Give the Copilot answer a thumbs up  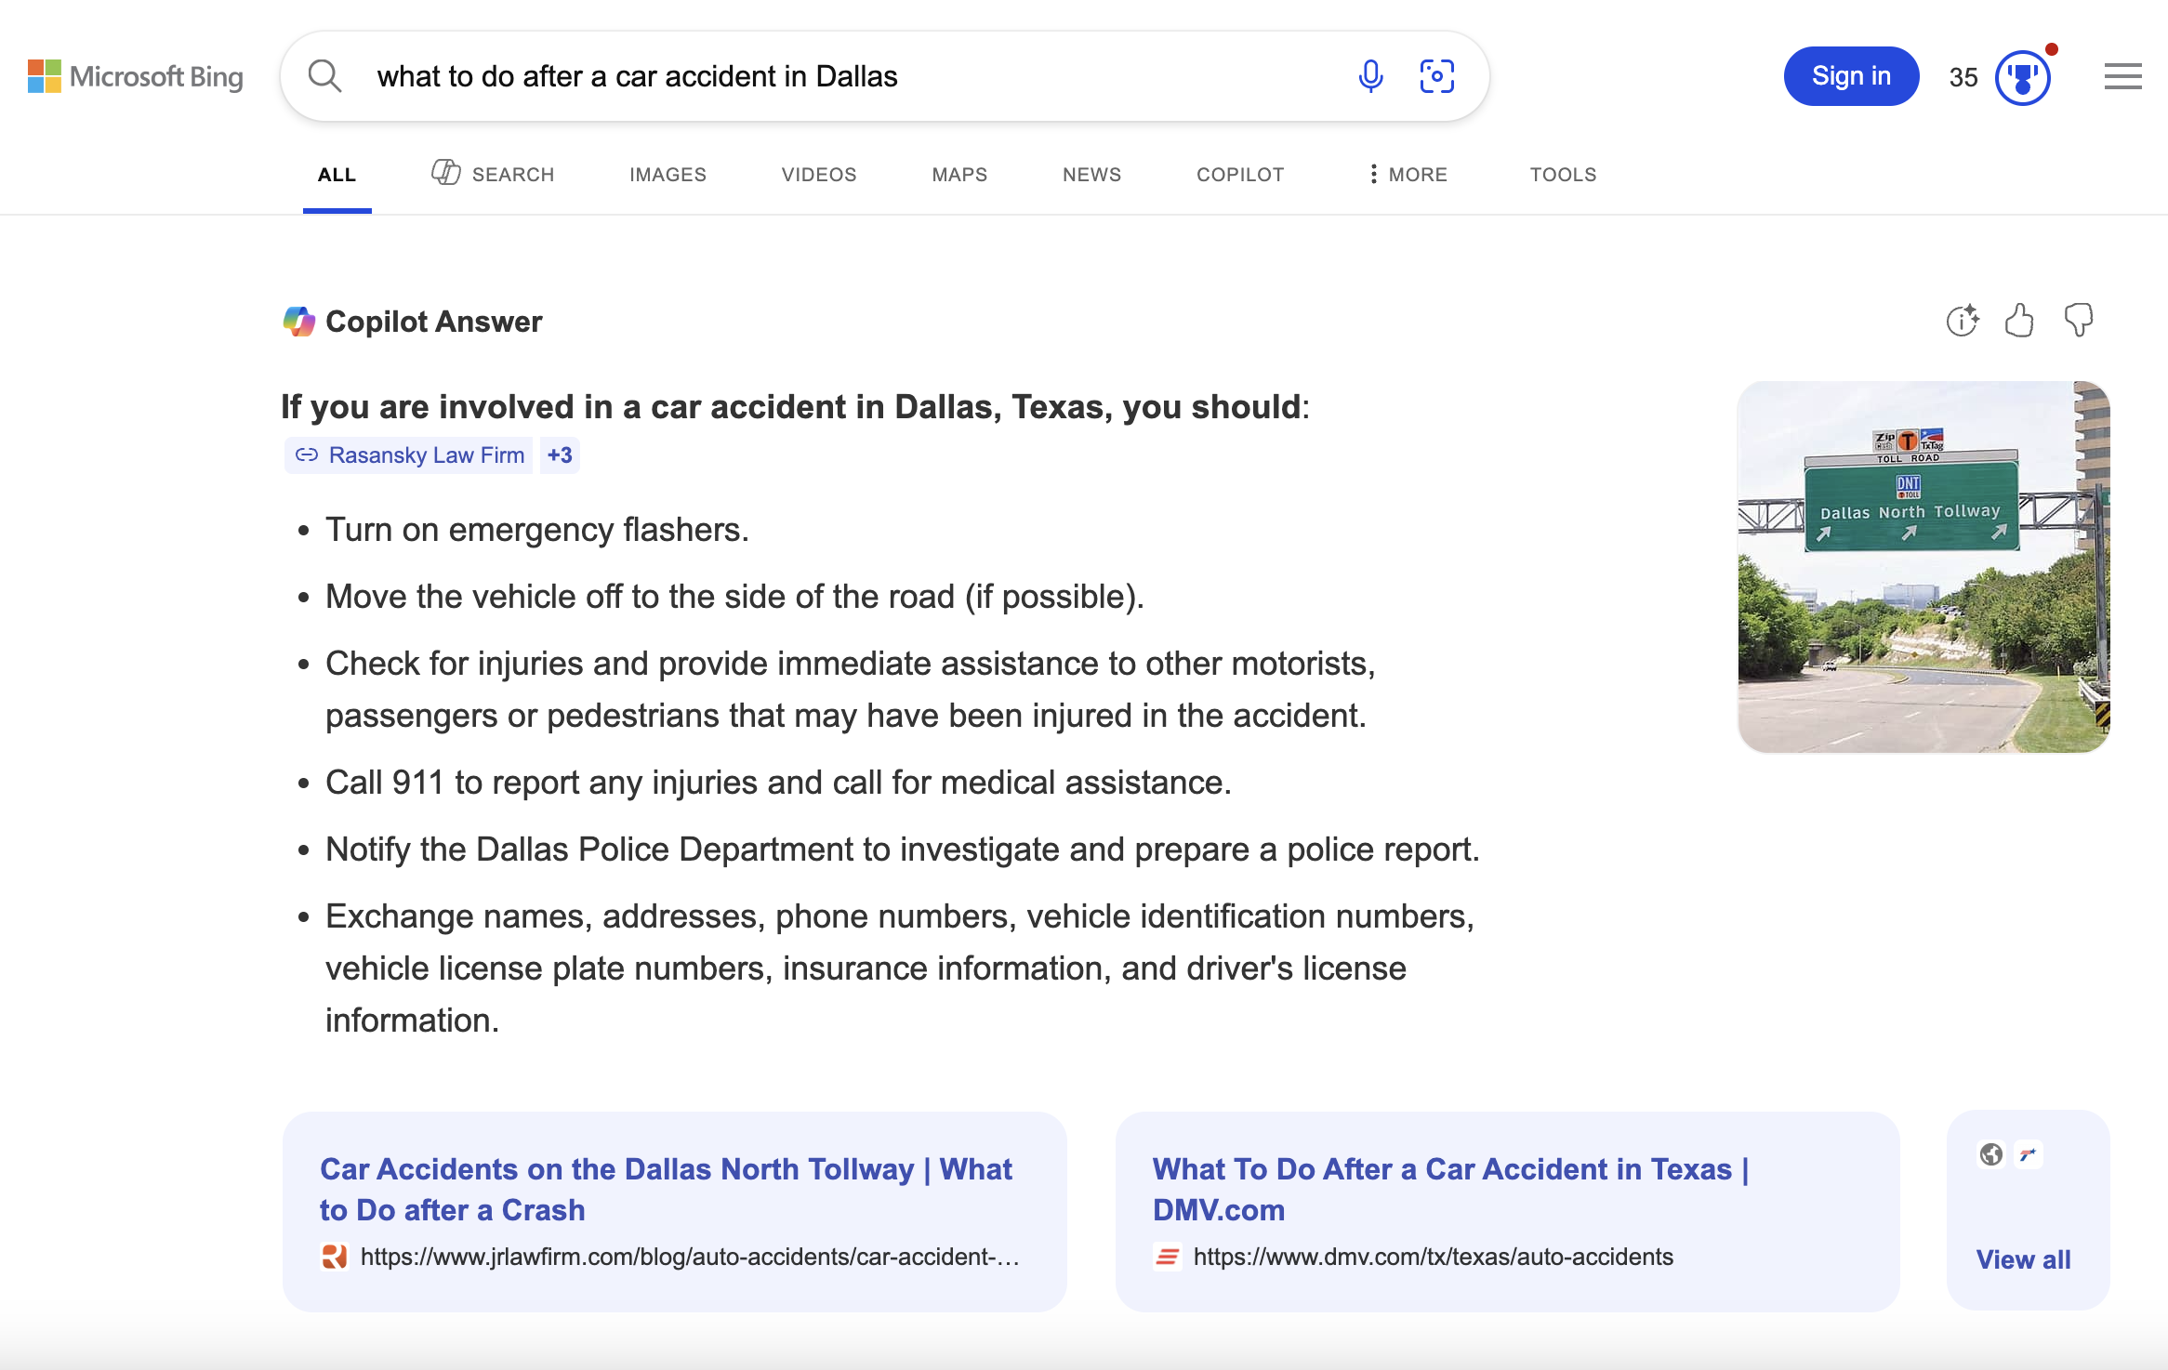2019,321
